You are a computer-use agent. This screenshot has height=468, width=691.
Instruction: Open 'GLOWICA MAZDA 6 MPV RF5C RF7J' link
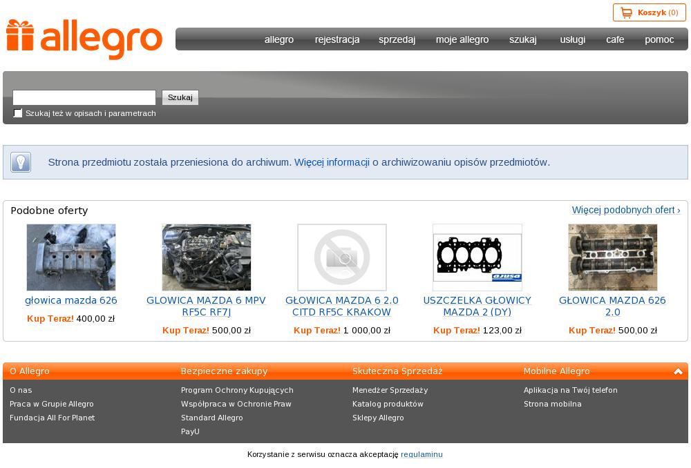(x=206, y=306)
